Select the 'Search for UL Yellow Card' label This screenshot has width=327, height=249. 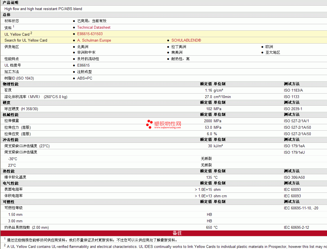click(26, 40)
